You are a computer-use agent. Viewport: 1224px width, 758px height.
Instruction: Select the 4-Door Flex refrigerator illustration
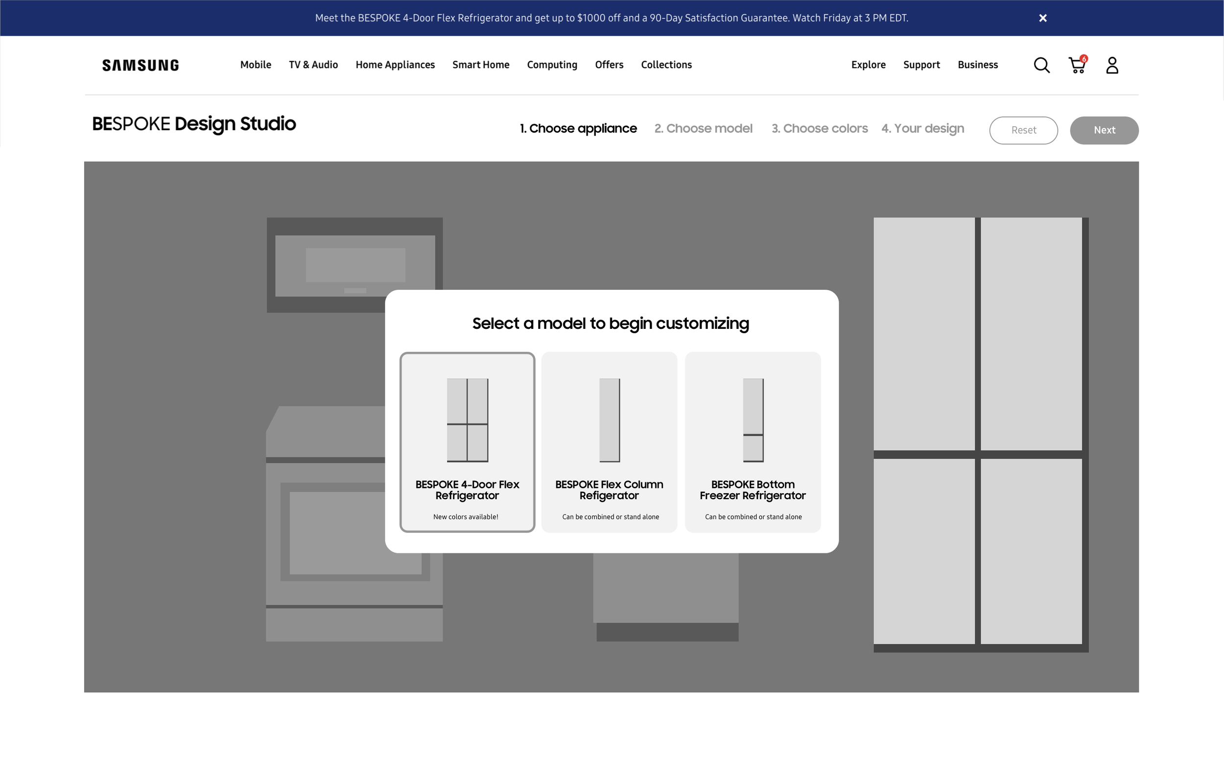467,420
